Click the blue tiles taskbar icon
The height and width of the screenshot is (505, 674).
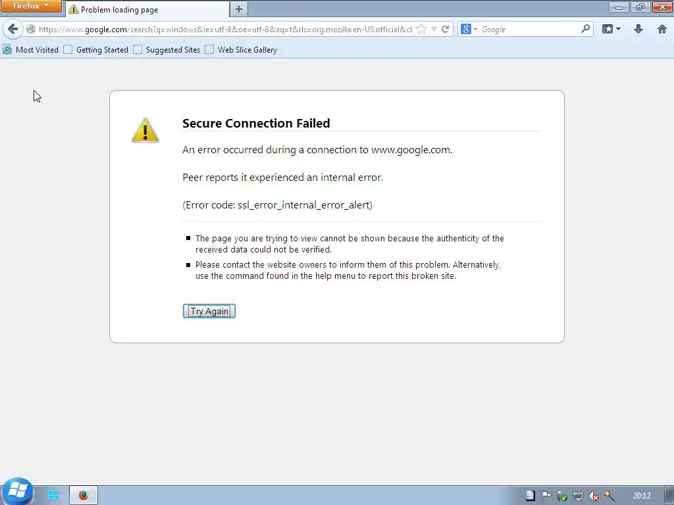(x=53, y=495)
